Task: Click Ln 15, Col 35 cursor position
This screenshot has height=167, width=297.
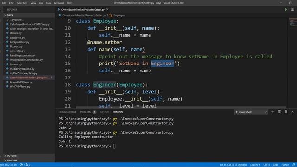Action: [233, 165]
